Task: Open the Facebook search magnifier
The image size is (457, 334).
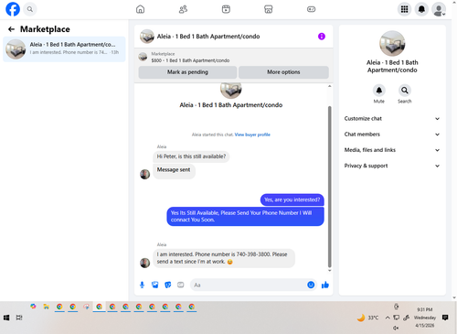Action: (x=30, y=9)
